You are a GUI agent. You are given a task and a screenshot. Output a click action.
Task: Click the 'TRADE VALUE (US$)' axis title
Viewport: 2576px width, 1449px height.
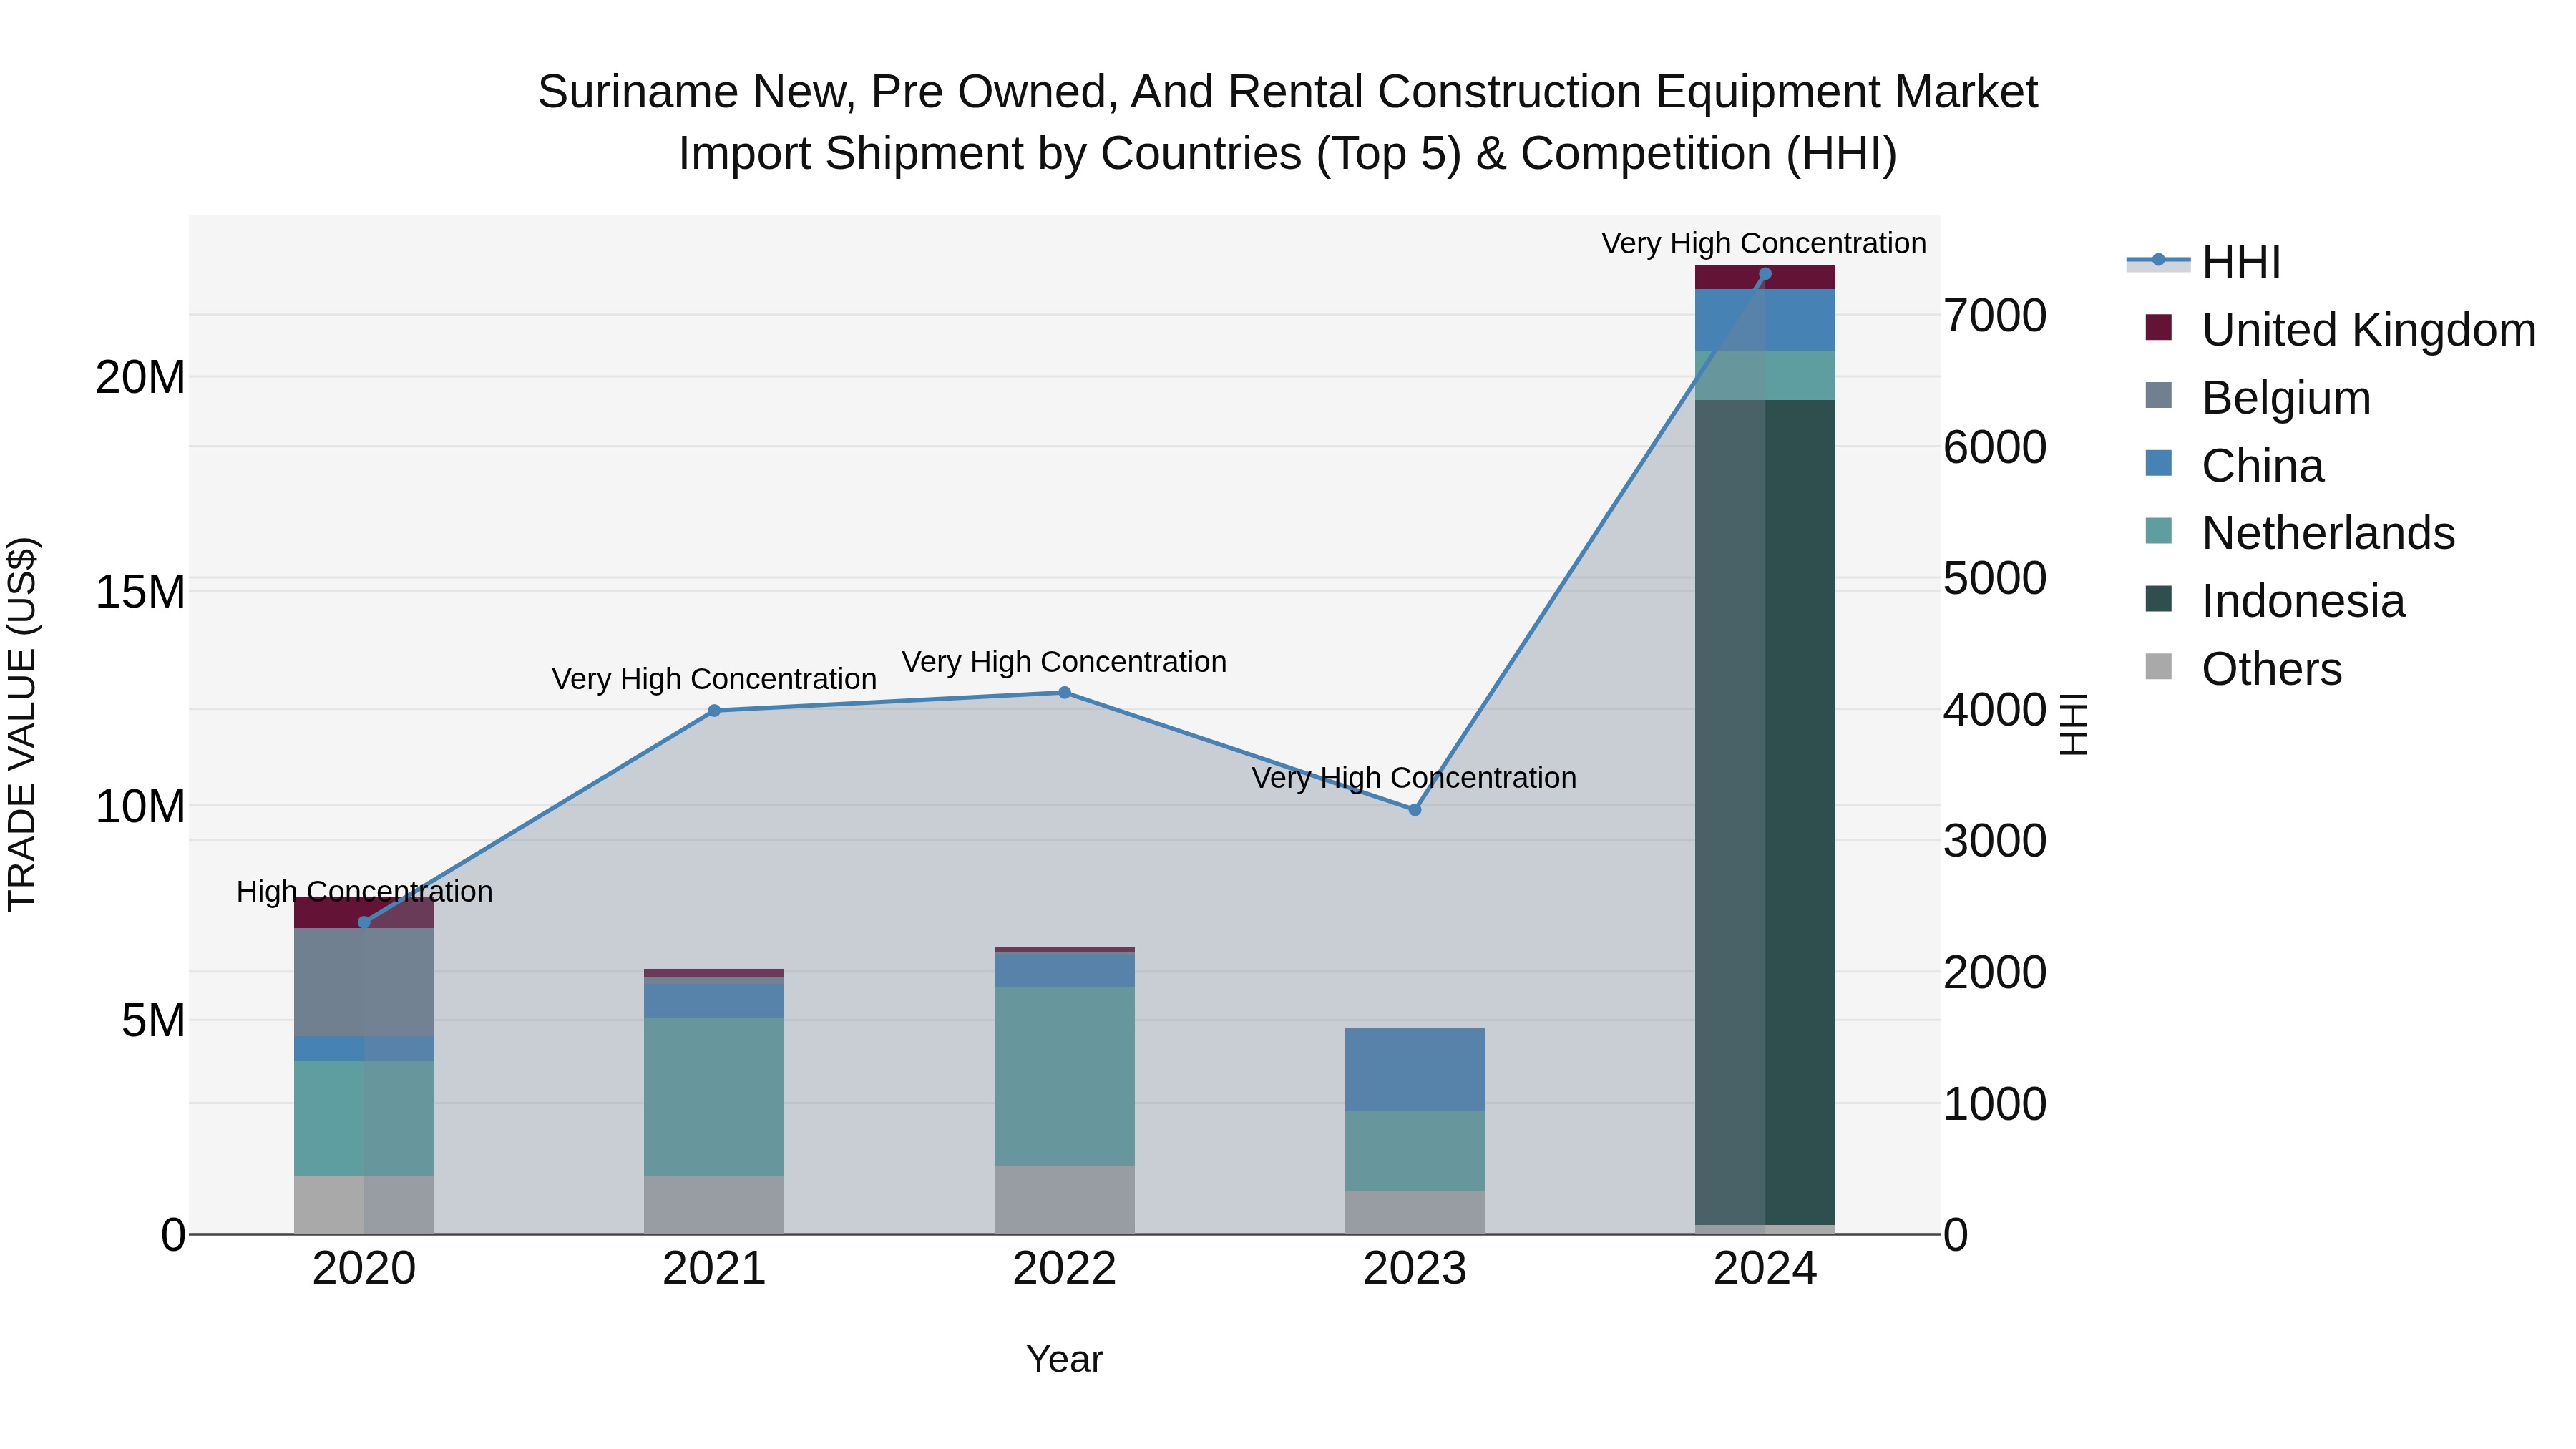click(x=22, y=724)
